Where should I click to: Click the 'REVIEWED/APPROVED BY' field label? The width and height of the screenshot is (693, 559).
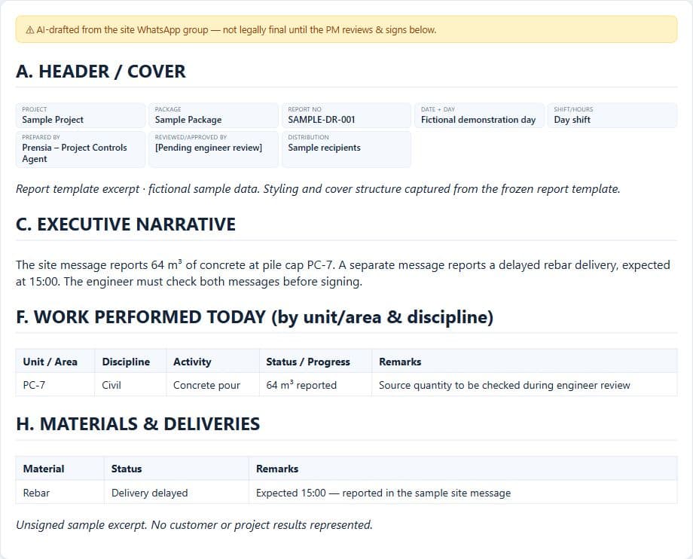191,137
